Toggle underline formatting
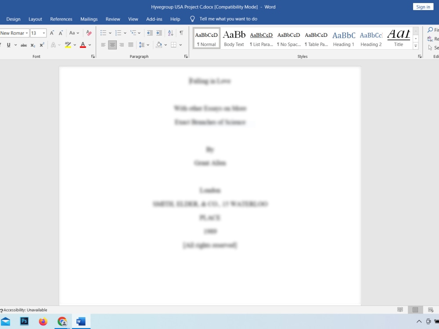The width and height of the screenshot is (439, 329). tap(9, 45)
